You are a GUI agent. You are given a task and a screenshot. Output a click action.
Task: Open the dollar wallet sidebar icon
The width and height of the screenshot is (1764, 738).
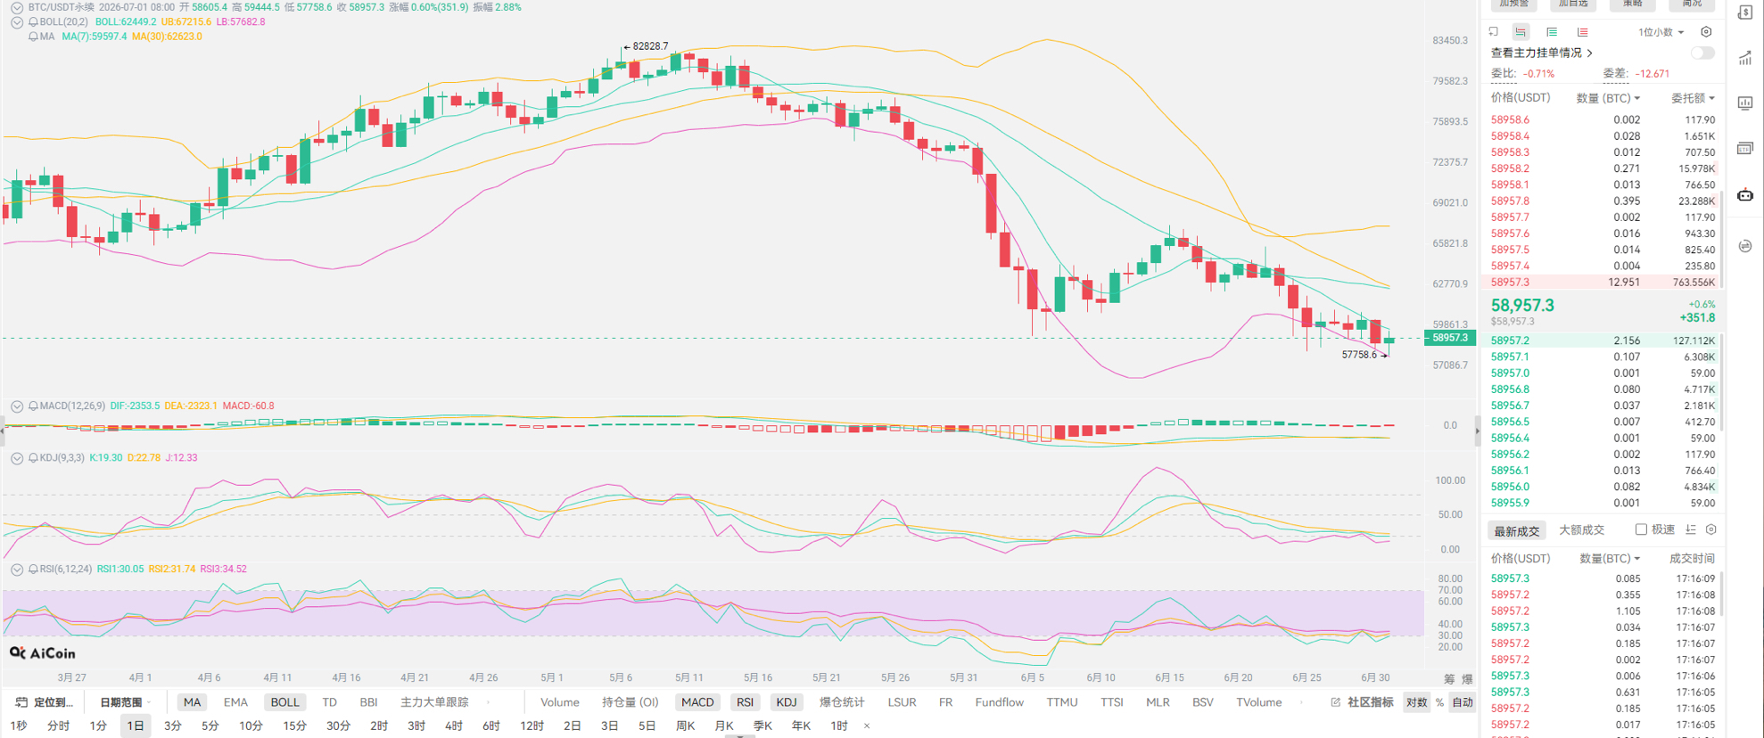tap(1745, 12)
